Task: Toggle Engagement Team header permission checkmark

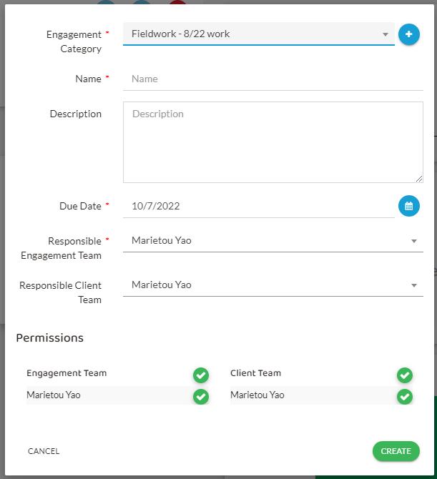Action: [201, 375]
